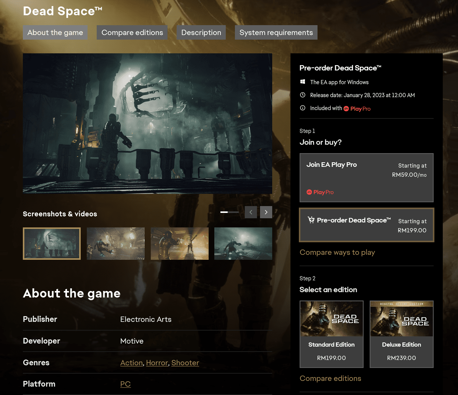
Task: Click the RM239.00 Deluxe price
Action: pyautogui.click(x=402, y=358)
